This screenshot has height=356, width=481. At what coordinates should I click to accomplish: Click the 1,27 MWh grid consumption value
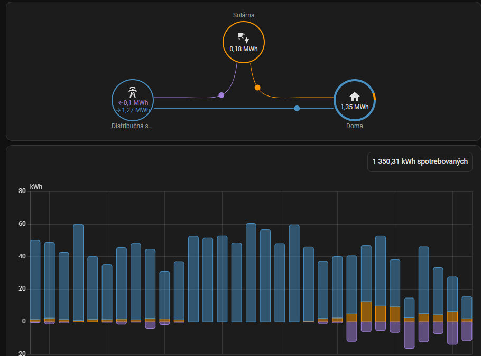click(x=135, y=110)
